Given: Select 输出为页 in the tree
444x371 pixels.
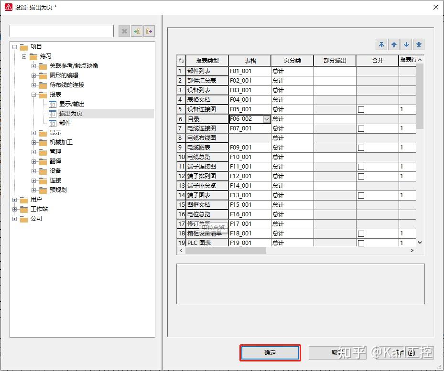Looking at the screenshot, I should 71,114.
